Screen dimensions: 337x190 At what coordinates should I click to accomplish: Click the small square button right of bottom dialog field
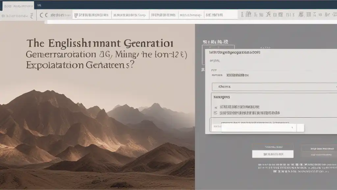[x=300, y=128]
